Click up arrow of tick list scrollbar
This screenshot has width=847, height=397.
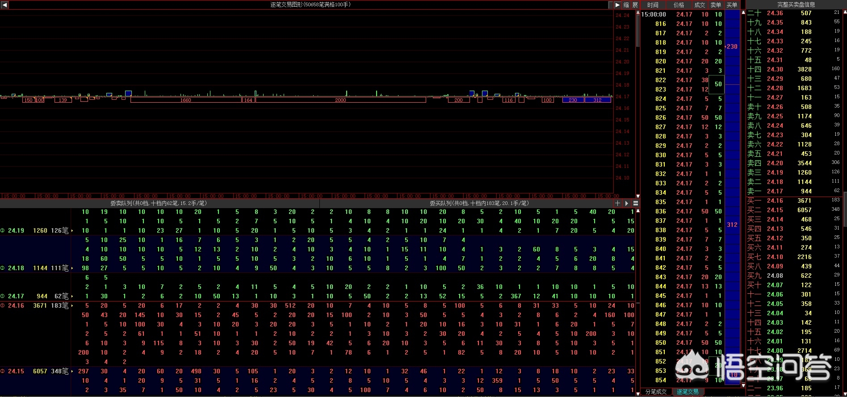click(743, 13)
